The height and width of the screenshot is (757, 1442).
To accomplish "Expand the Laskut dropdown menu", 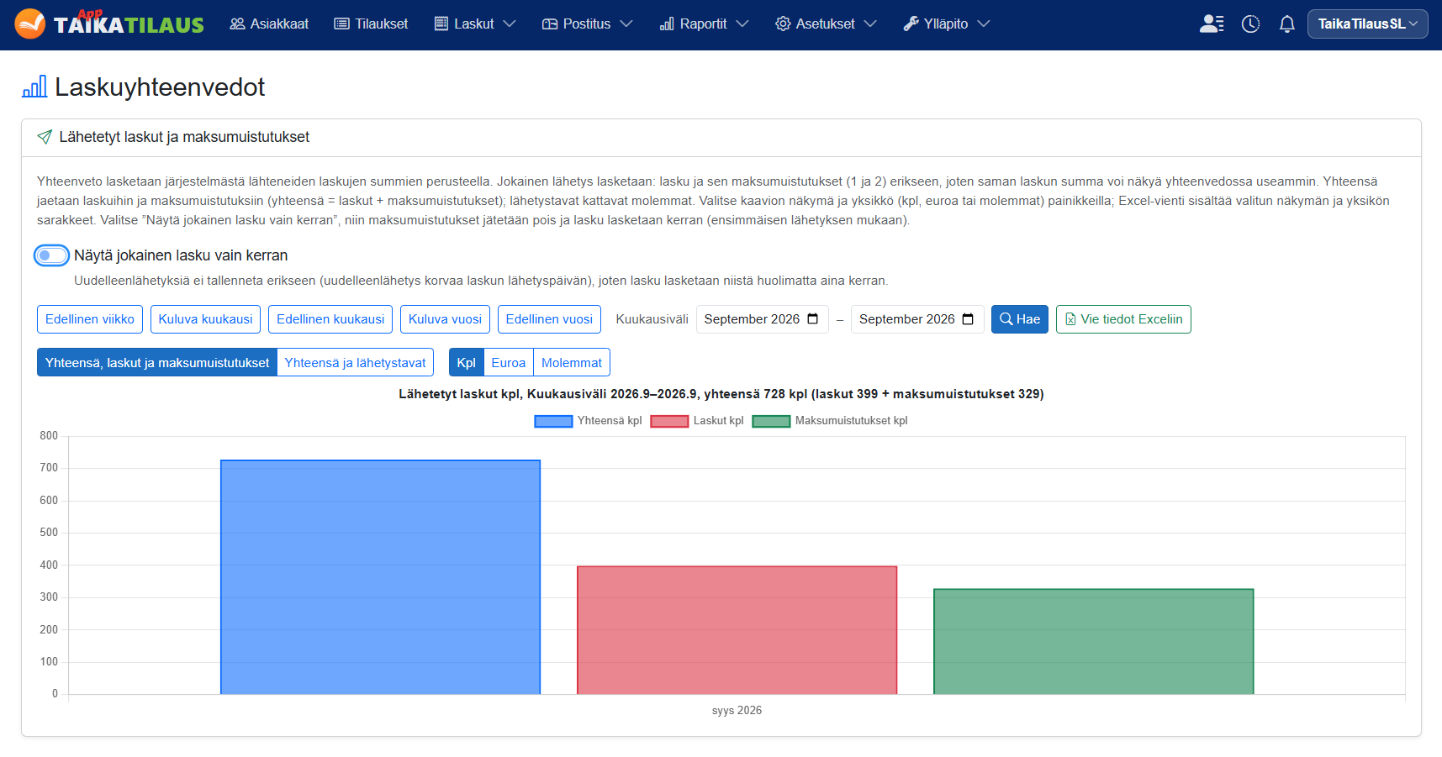I will click(475, 24).
